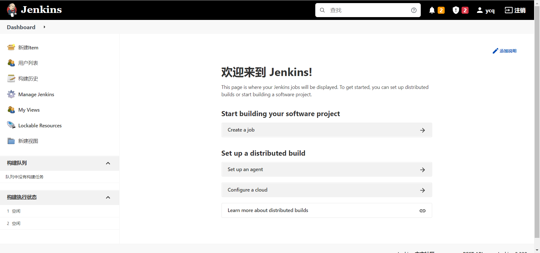The image size is (540, 253).
Task: Click the 新建Item box icon
Action: point(11,47)
